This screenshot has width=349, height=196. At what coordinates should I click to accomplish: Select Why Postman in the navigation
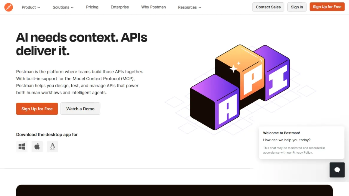tap(153, 7)
